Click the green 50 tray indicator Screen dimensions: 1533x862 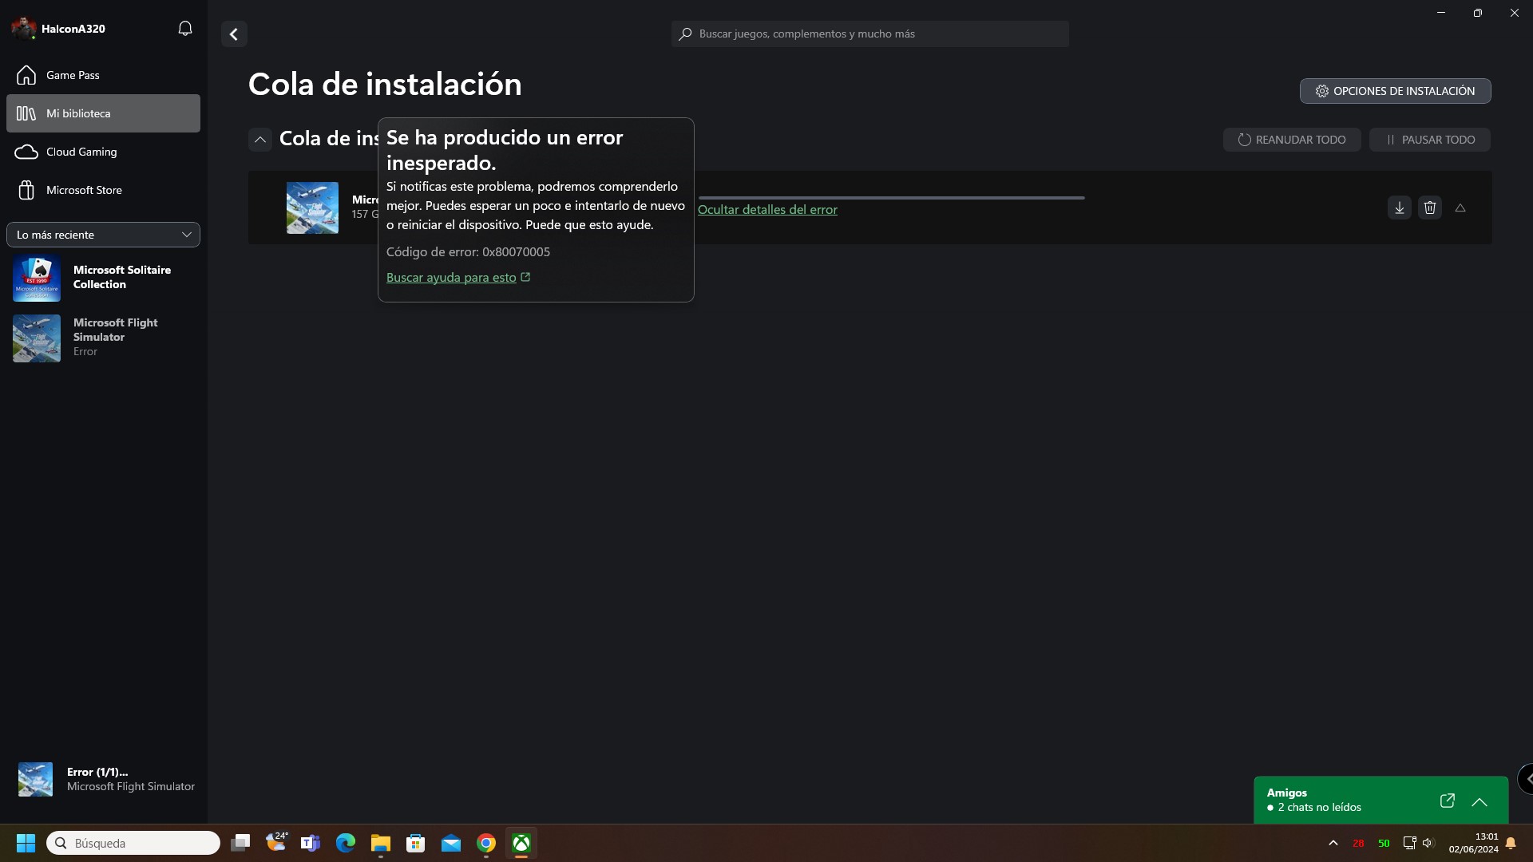click(x=1384, y=844)
